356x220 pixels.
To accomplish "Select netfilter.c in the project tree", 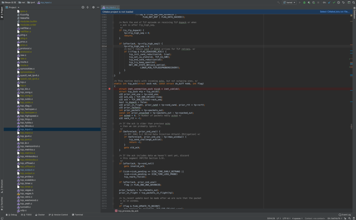I will pyautogui.click(x=23, y=28).
